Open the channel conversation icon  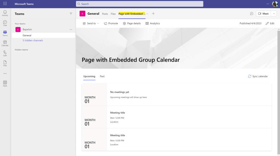click(252, 14)
